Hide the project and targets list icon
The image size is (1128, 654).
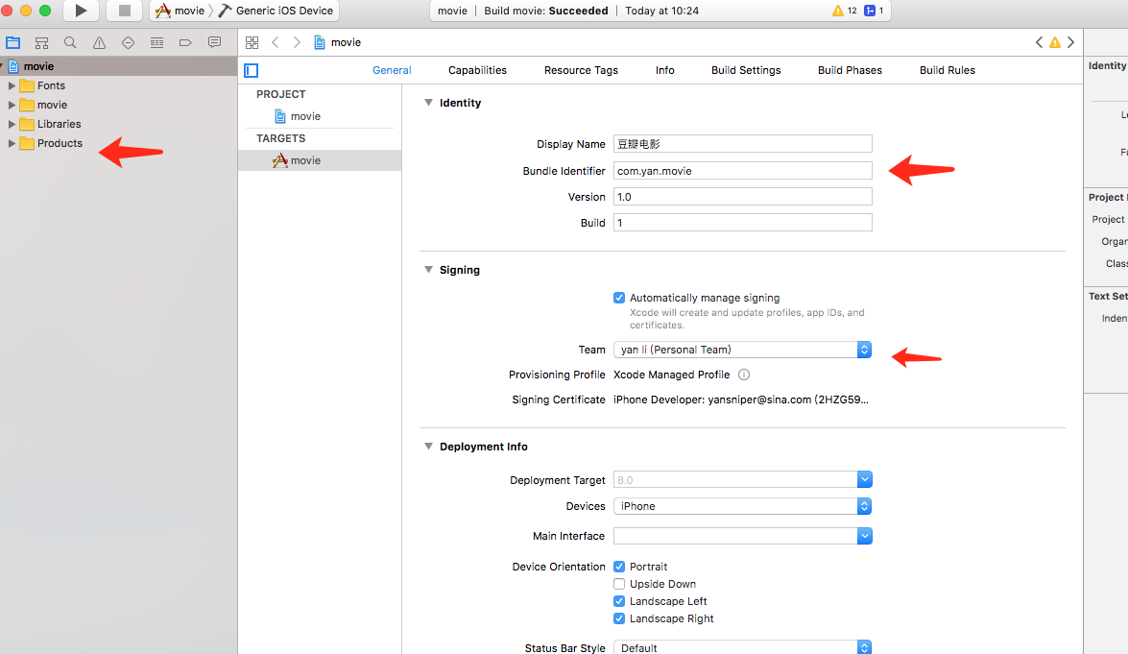click(252, 70)
